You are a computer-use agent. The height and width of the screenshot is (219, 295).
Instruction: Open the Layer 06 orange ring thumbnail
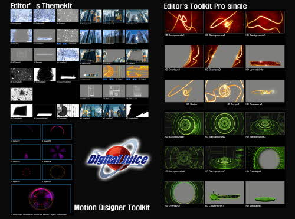coord(57,172)
